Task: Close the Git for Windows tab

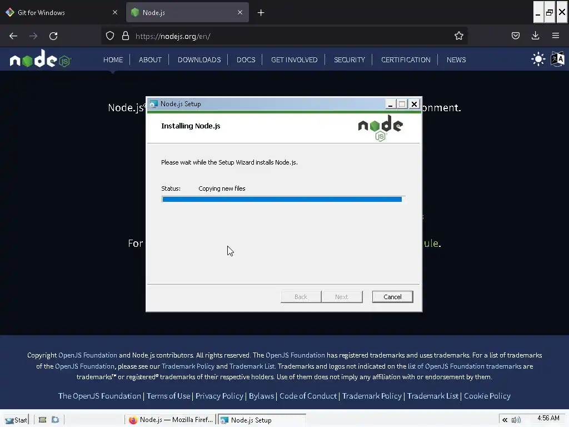Action: (115, 12)
